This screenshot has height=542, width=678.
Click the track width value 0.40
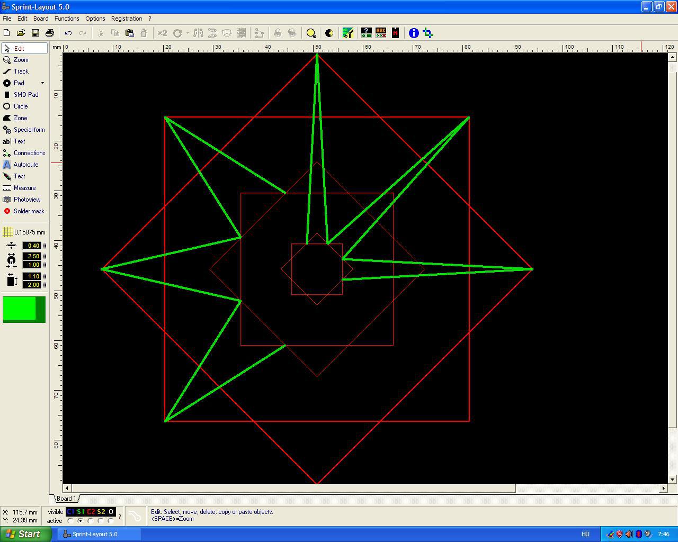point(32,246)
